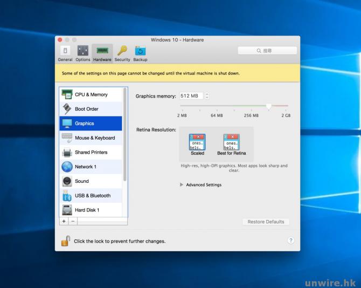Click the Graphics monitor icon
This screenshot has height=288, width=361.
coord(67,124)
